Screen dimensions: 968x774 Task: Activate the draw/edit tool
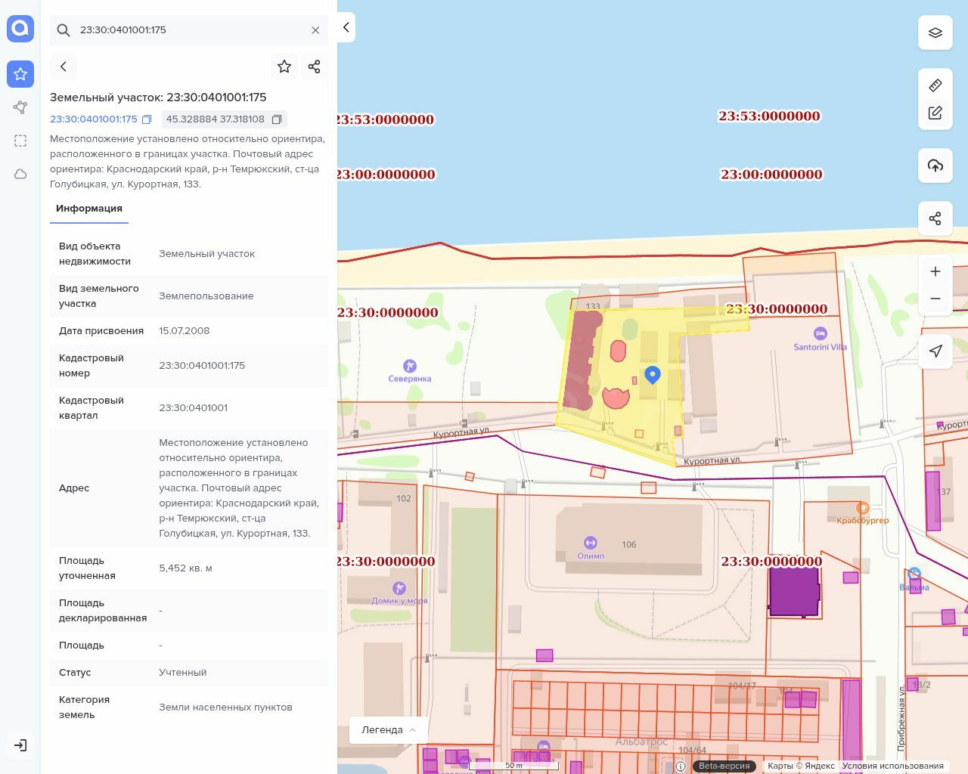coord(935,113)
